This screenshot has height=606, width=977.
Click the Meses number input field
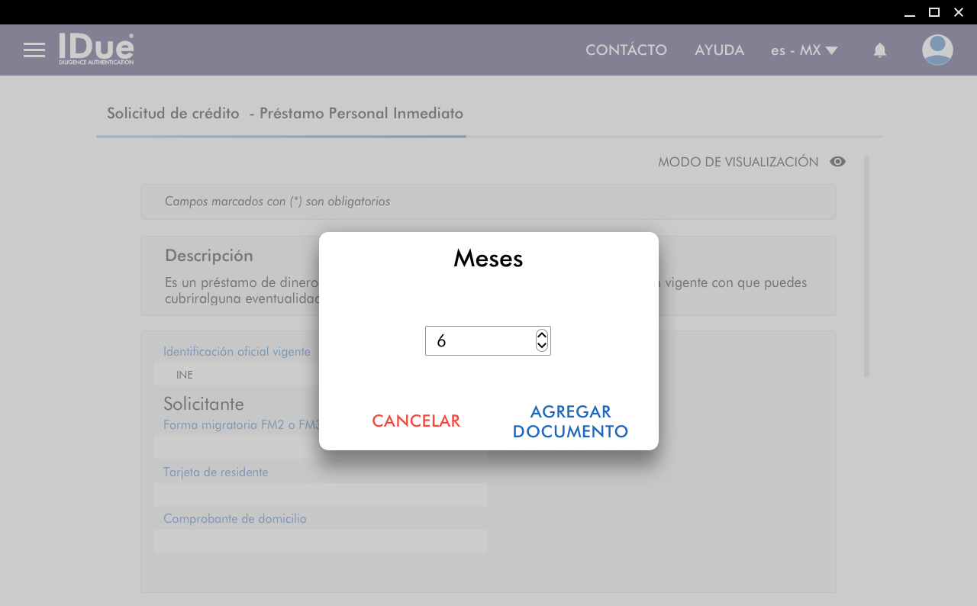[479, 341]
